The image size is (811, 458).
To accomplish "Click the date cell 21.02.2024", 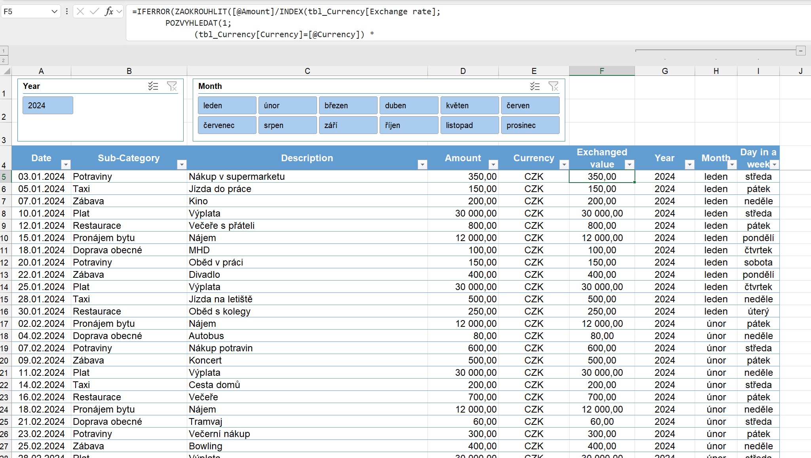I will pos(41,422).
